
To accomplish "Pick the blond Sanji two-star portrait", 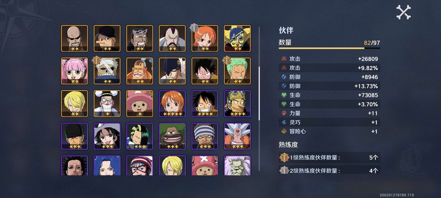I will click(x=75, y=103).
